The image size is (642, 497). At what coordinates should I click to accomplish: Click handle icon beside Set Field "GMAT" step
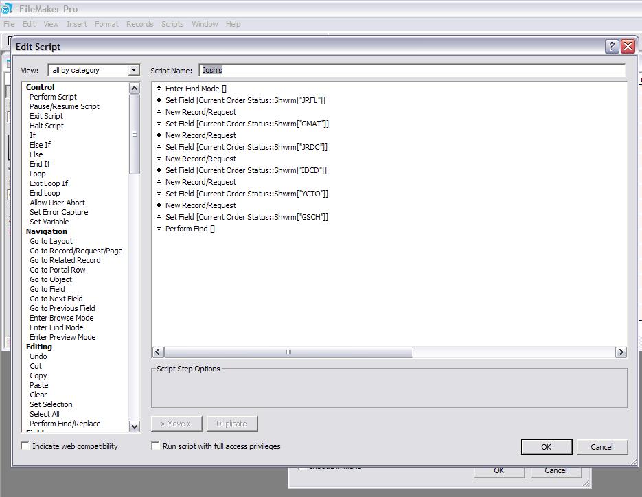click(159, 124)
